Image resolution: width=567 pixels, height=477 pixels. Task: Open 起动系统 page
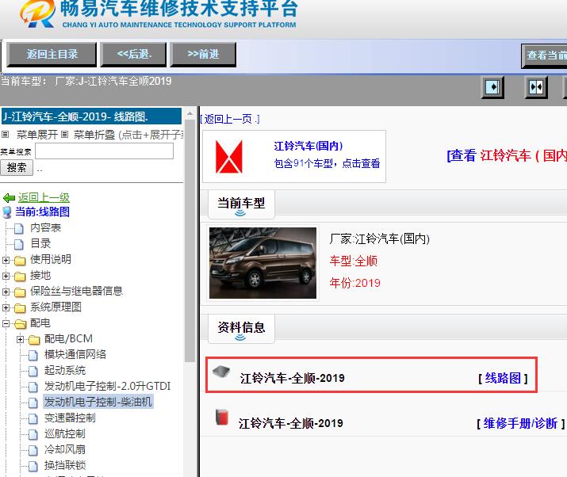[x=65, y=370]
